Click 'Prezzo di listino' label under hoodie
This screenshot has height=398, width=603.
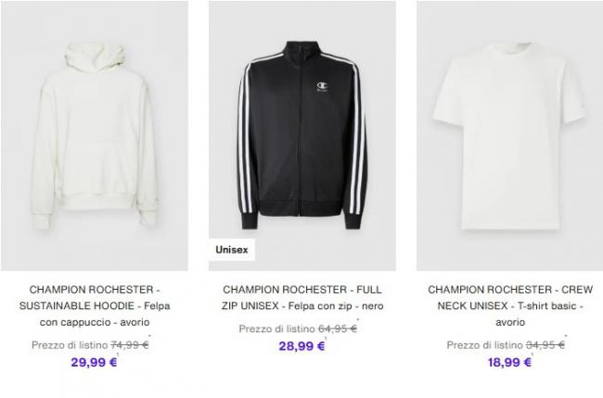point(70,345)
